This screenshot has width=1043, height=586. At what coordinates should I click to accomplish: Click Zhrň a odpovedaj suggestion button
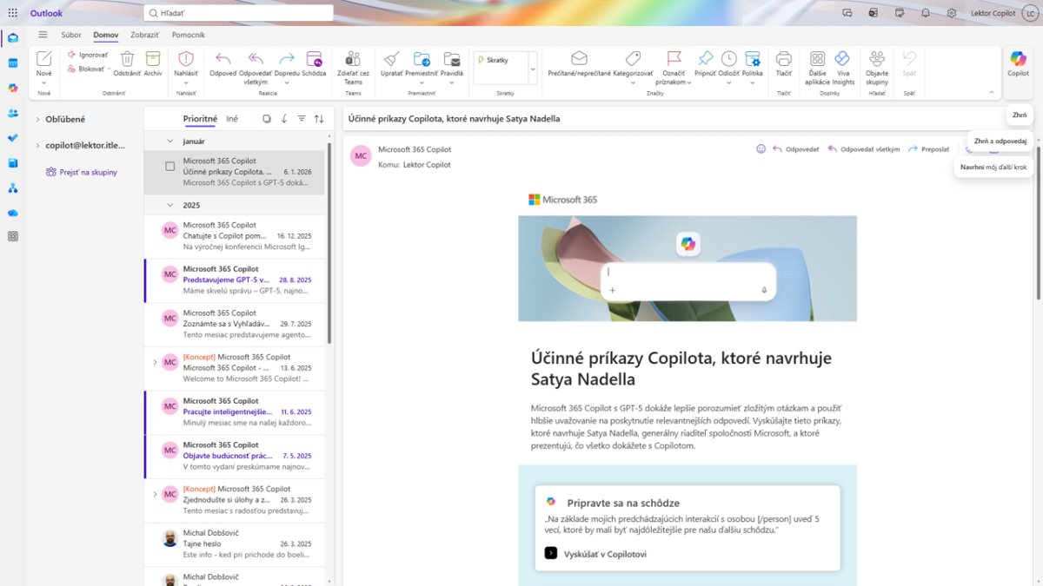tap(1000, 141)
